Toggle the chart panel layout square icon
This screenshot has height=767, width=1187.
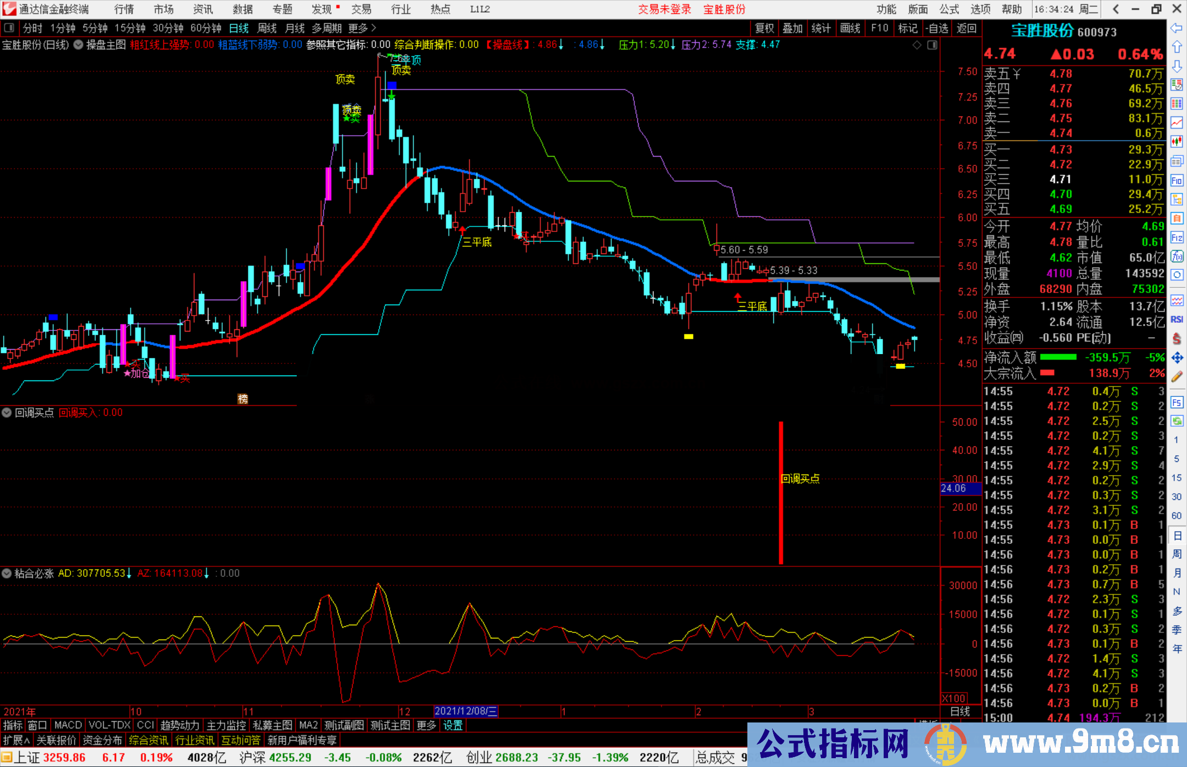(x=932, y=45)
